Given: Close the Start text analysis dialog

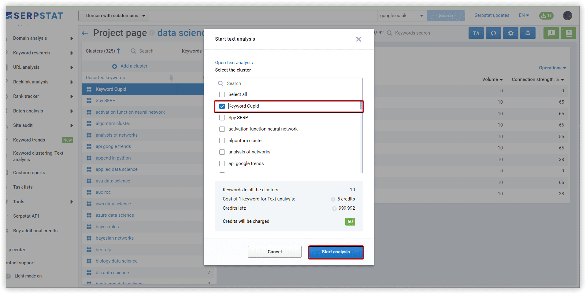Looking at the screenshot, I should click(358, 39).
